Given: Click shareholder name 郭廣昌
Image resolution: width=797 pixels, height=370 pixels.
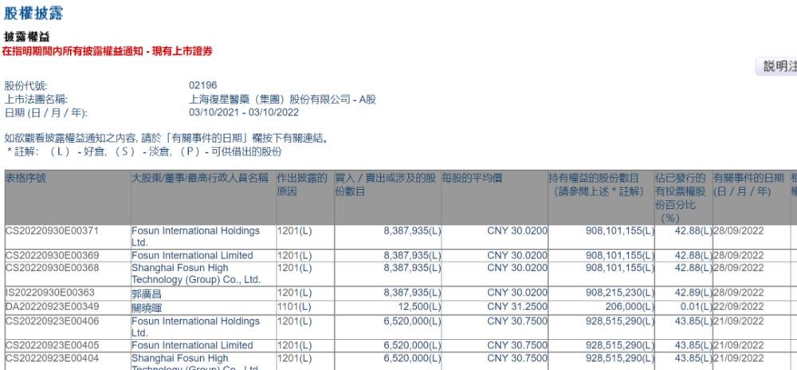Looking at the screenshot, I should click(x=148, y=293).
